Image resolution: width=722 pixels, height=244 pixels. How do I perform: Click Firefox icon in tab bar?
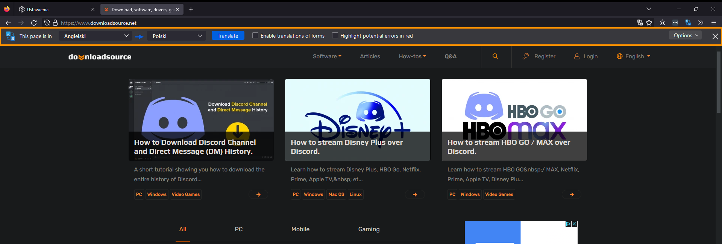[7, 9]
